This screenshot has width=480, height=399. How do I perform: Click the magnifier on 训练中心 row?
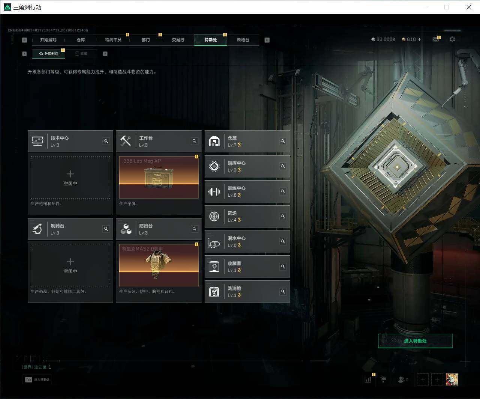point(283,191)
